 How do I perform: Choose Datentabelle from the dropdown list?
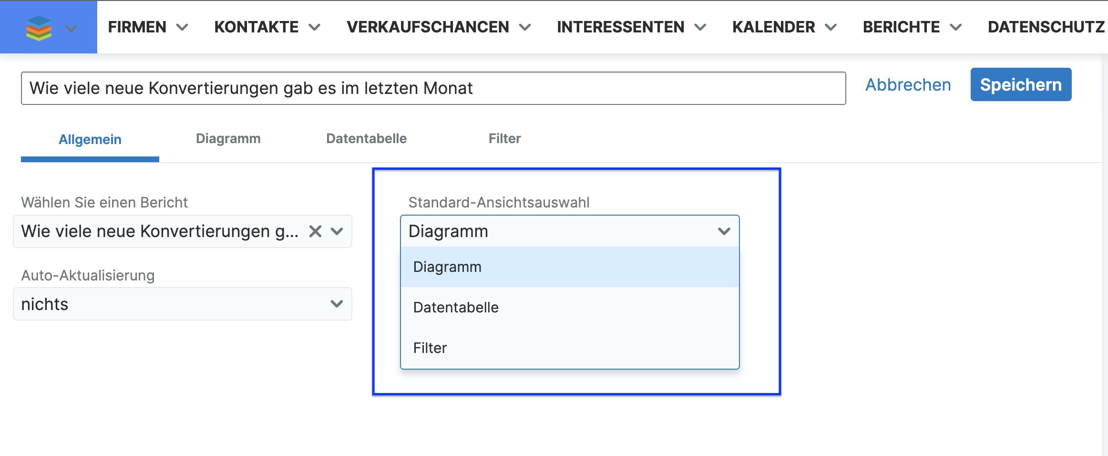click(x=456, y=307)
